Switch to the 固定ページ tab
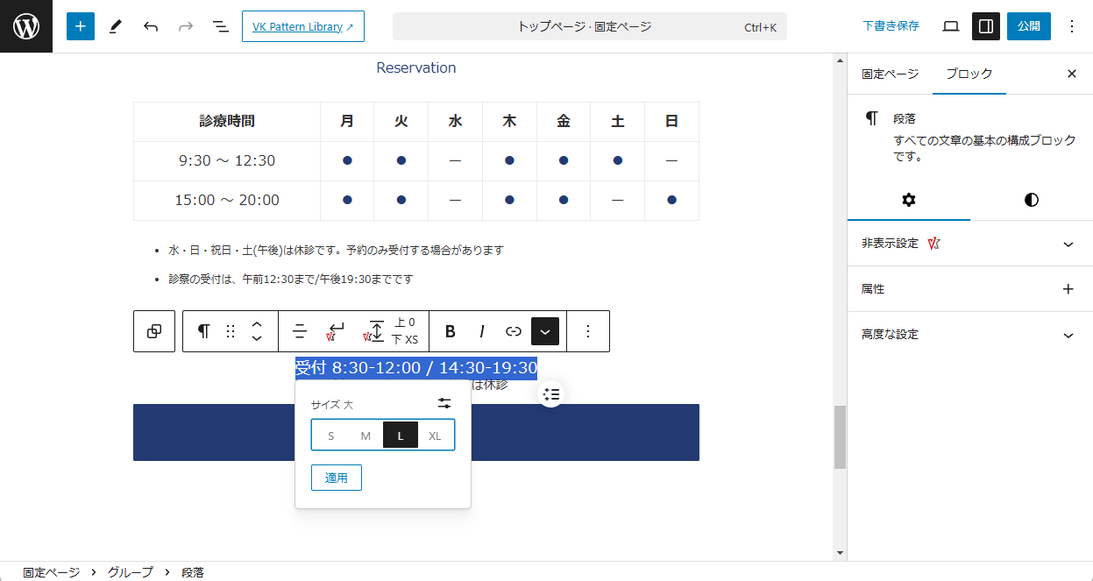The height and width of the screenshot is (581, 1093). pyautogui.click(x=890, y=74)
